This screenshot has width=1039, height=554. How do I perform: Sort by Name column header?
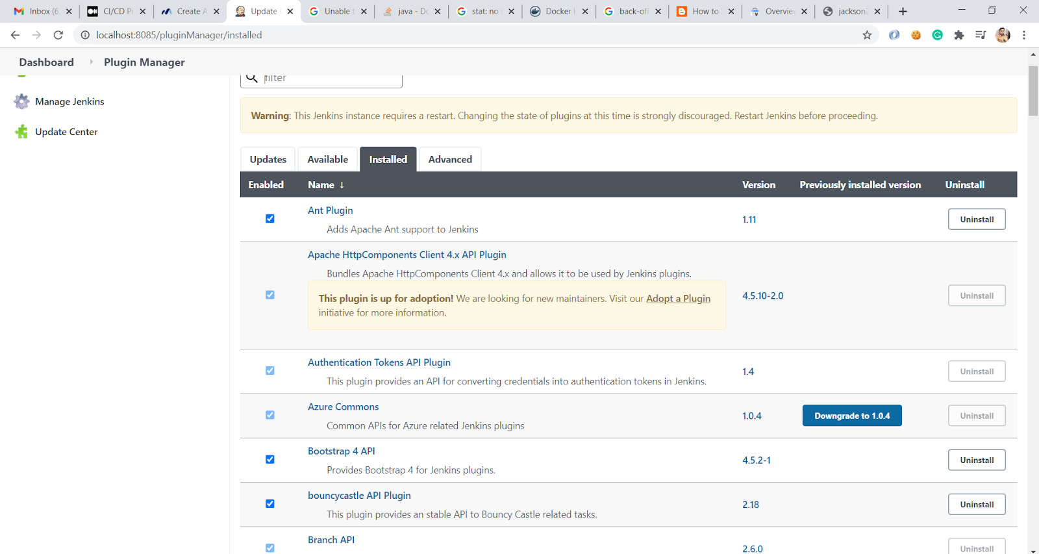(x=326, y=185)
